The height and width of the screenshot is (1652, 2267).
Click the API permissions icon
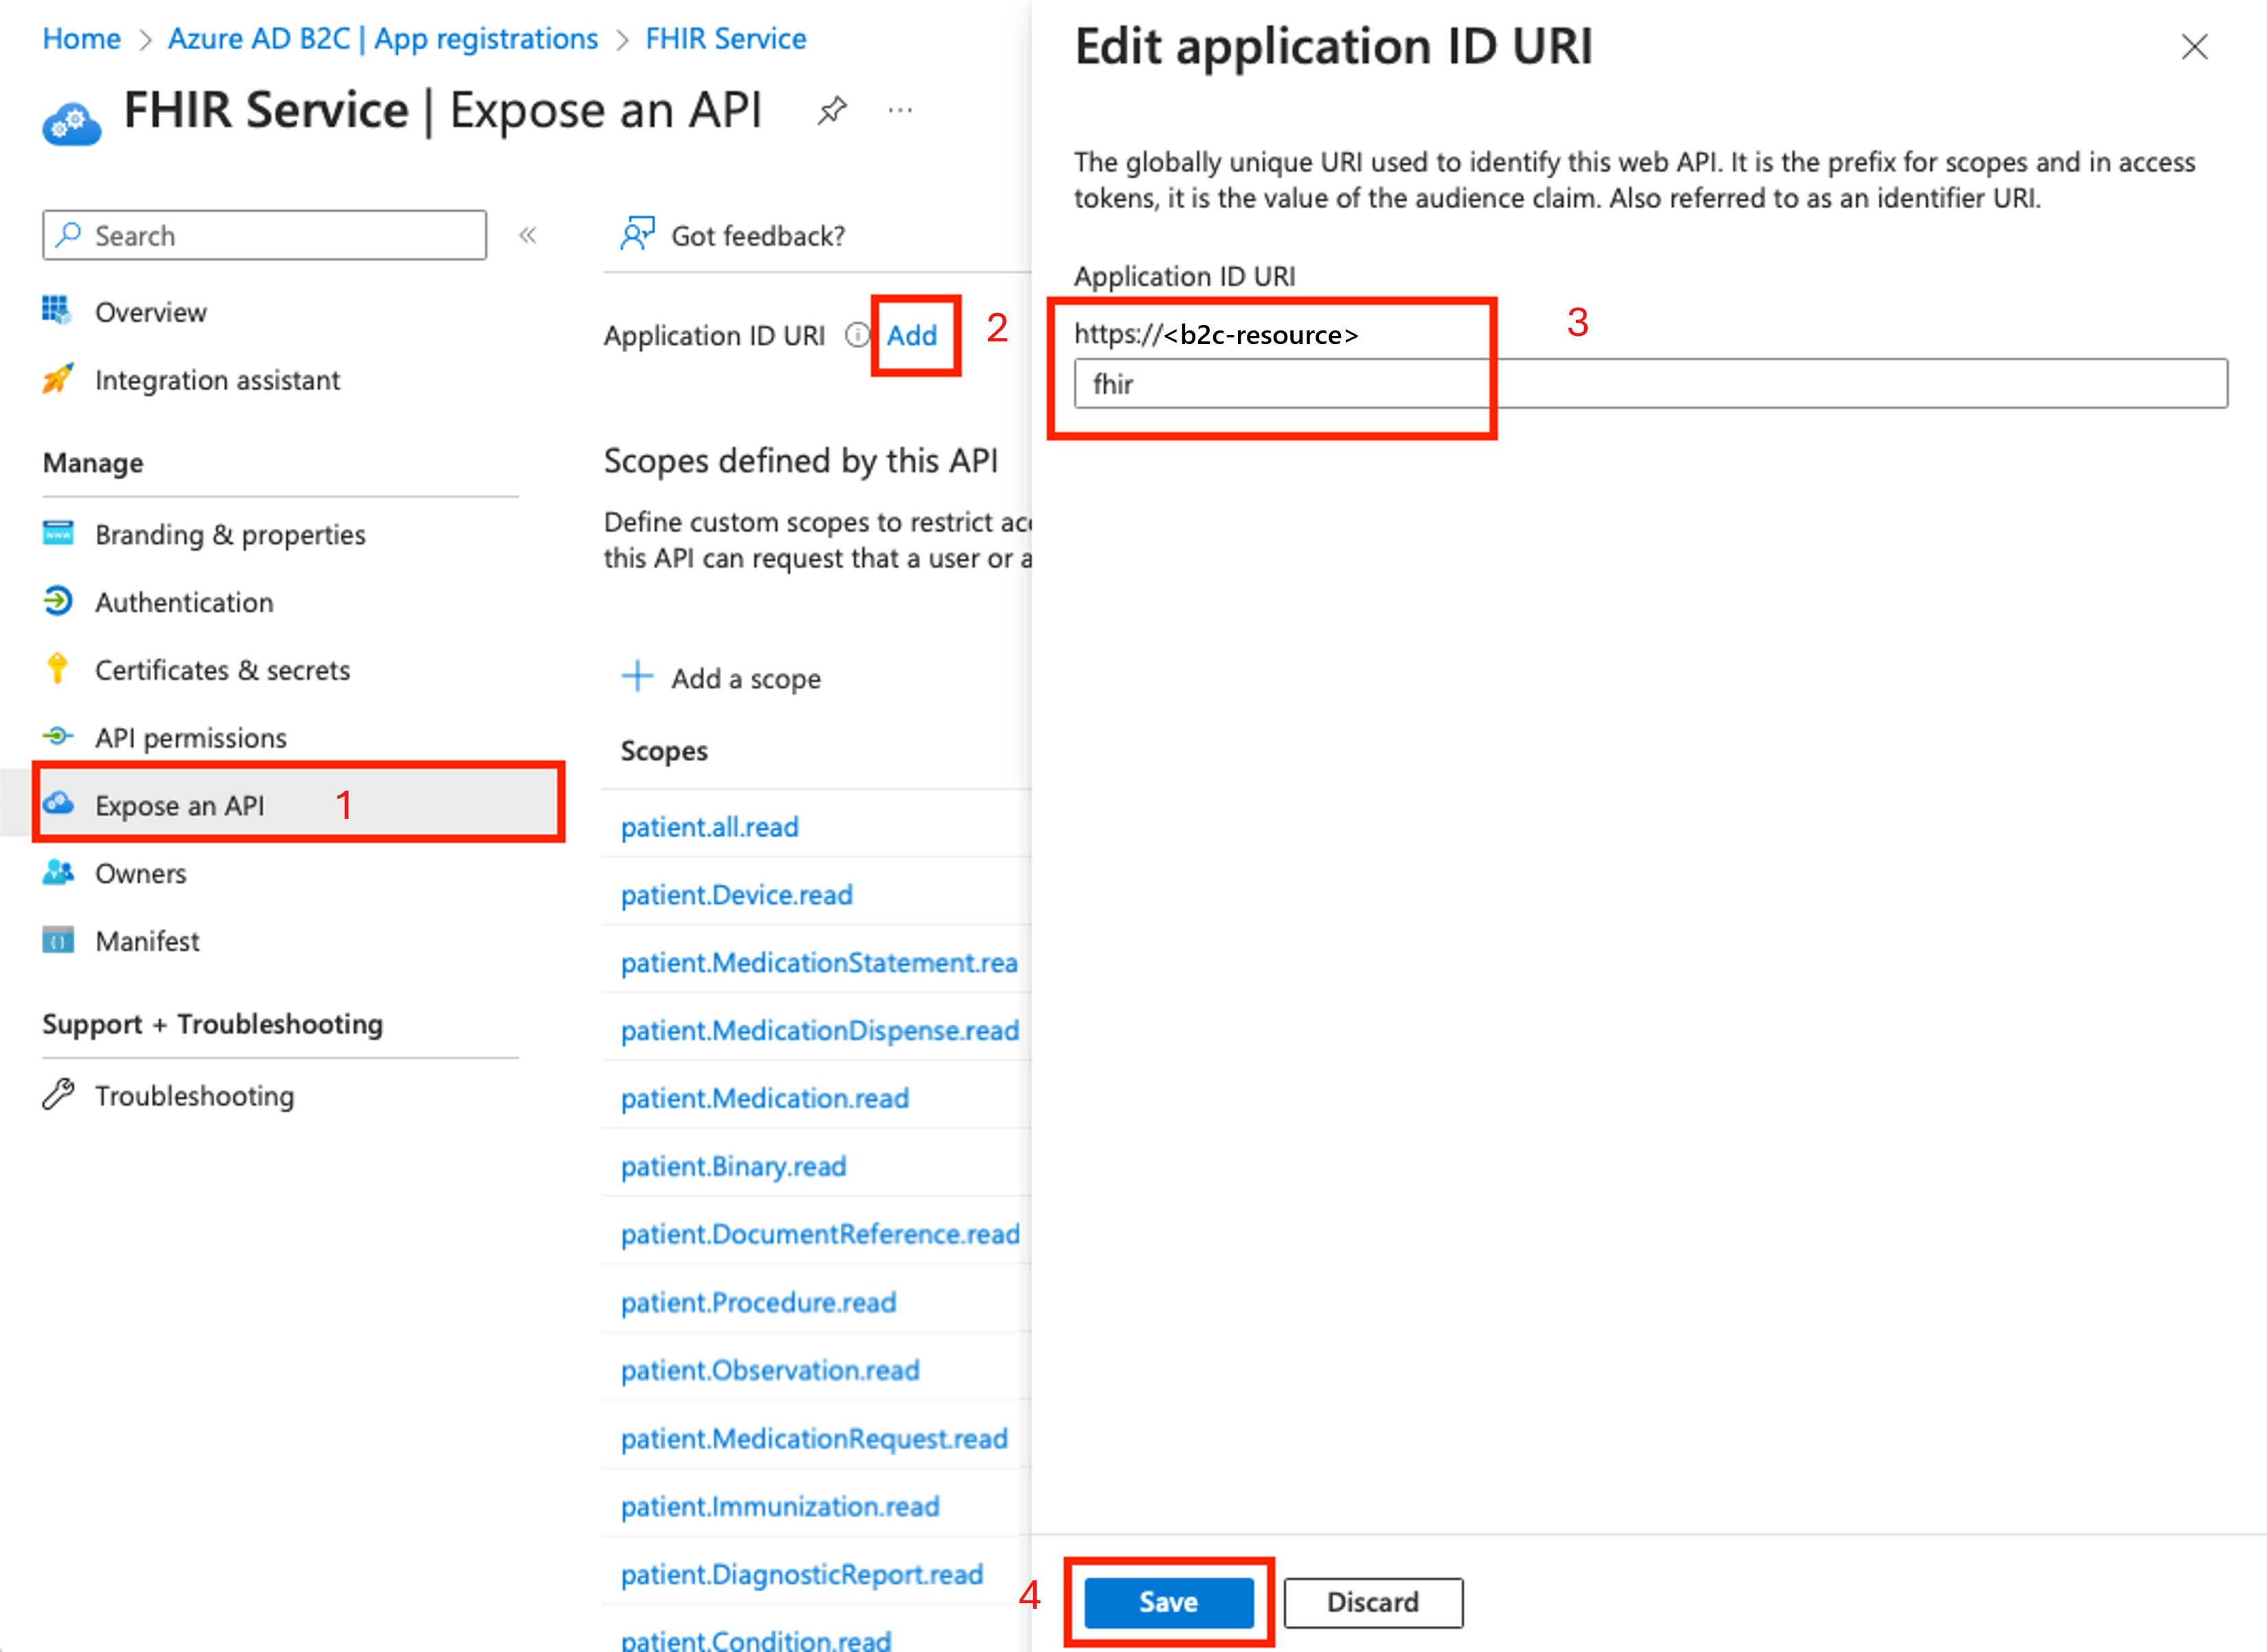[x=58, y=737]
